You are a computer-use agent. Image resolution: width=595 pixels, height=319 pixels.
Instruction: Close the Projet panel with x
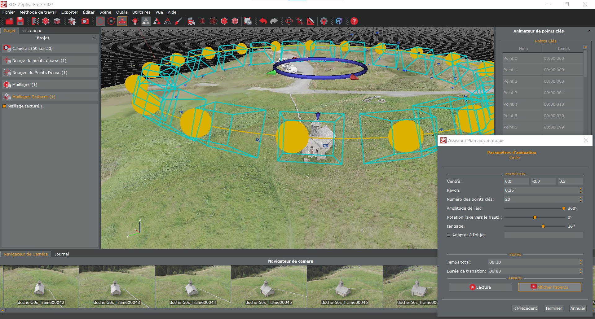tap(94, 38)
